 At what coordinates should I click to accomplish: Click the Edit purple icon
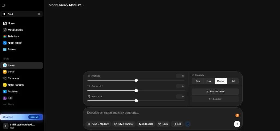(5, 98)
